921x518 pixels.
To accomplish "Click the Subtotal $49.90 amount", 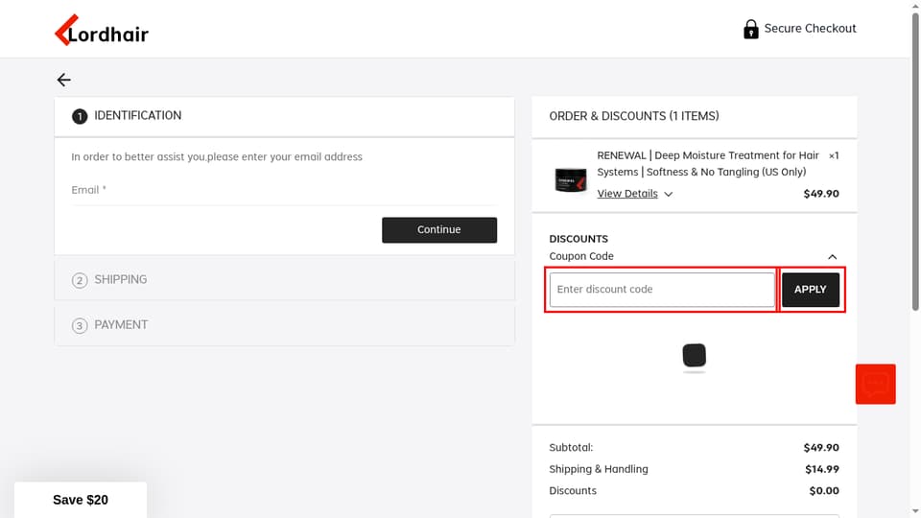I will pyautogui.click(x=821, y=448).
